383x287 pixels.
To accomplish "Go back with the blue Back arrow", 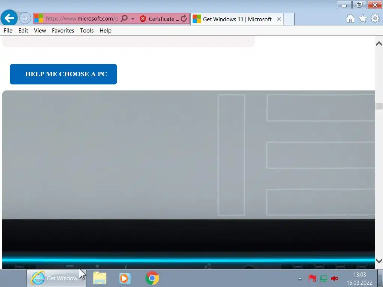I will [9, 18].
